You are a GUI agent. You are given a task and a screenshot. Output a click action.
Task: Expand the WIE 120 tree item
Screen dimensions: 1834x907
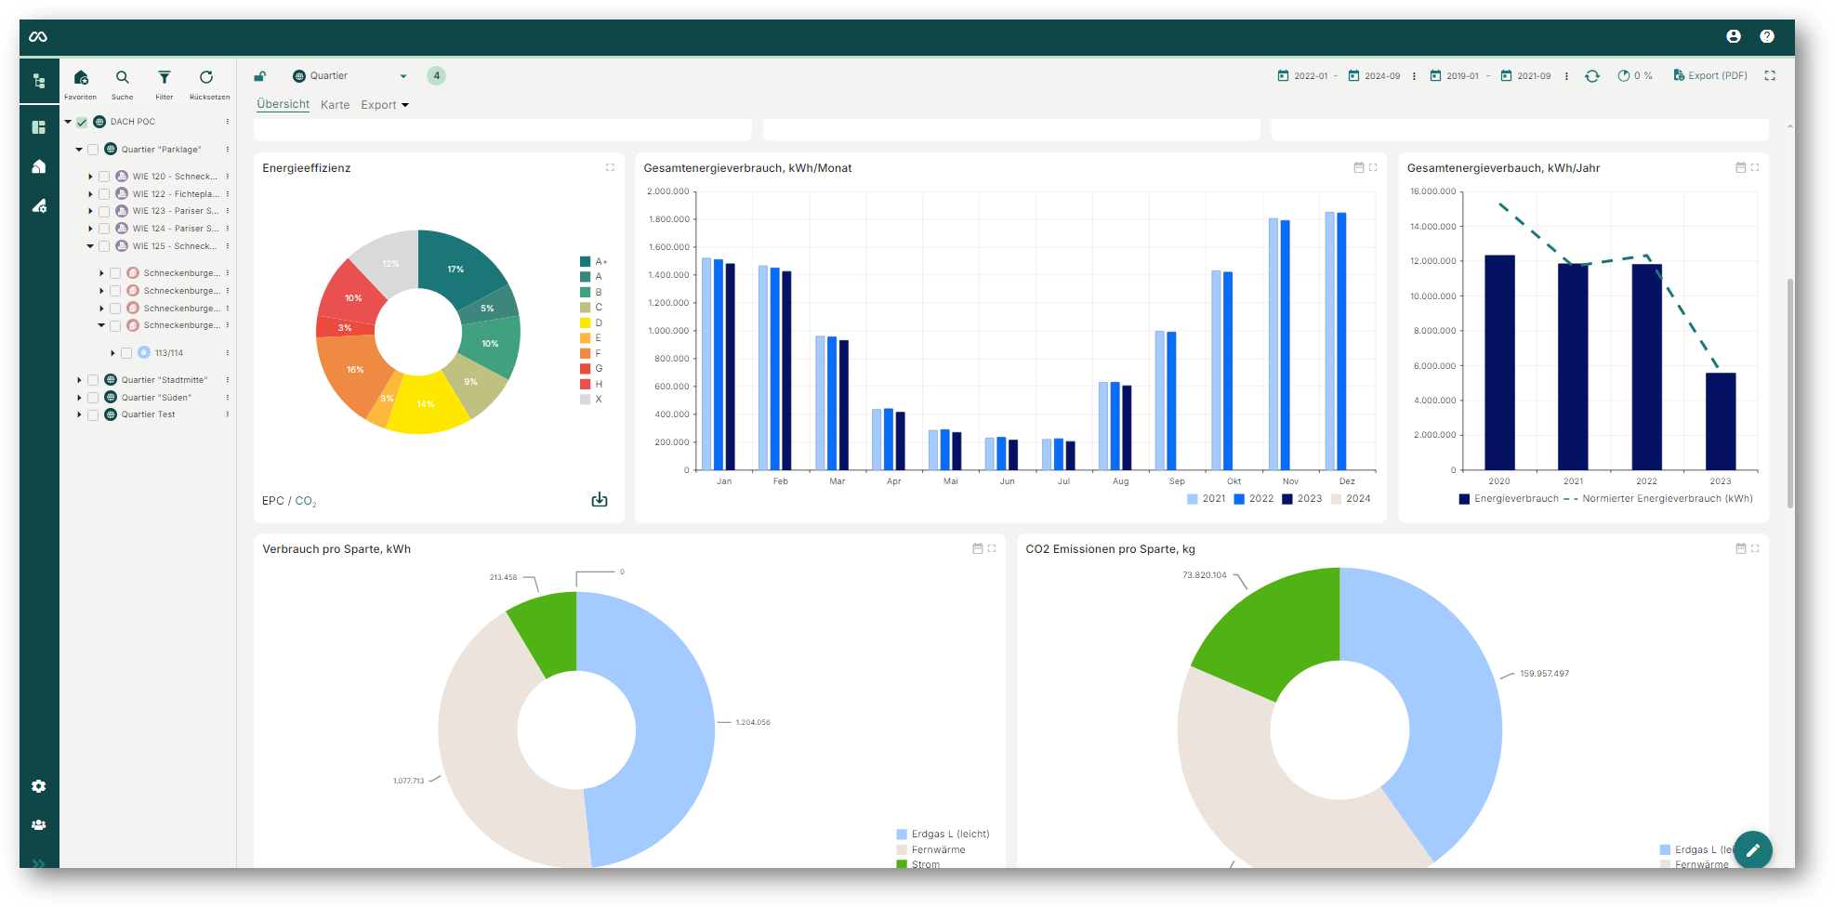pos(90,177)
